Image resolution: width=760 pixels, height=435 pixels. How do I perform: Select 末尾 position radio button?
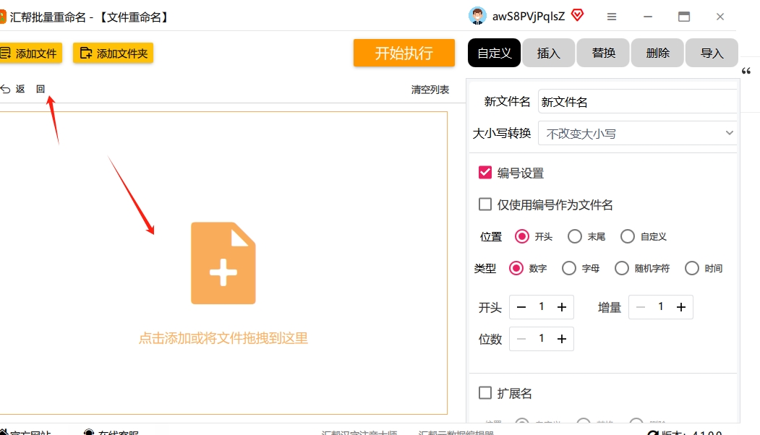574,236
